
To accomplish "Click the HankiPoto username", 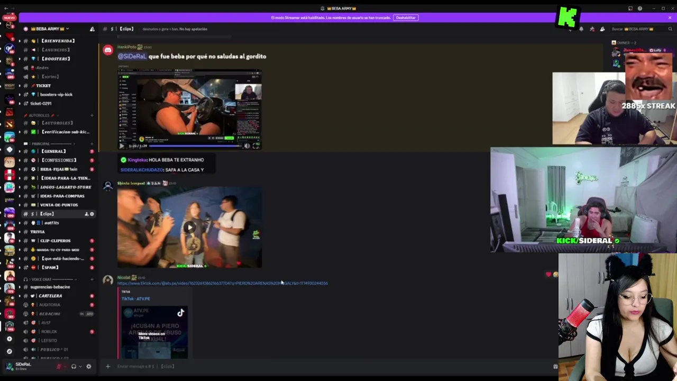I will pyautogui.click(x=126, y=47).
